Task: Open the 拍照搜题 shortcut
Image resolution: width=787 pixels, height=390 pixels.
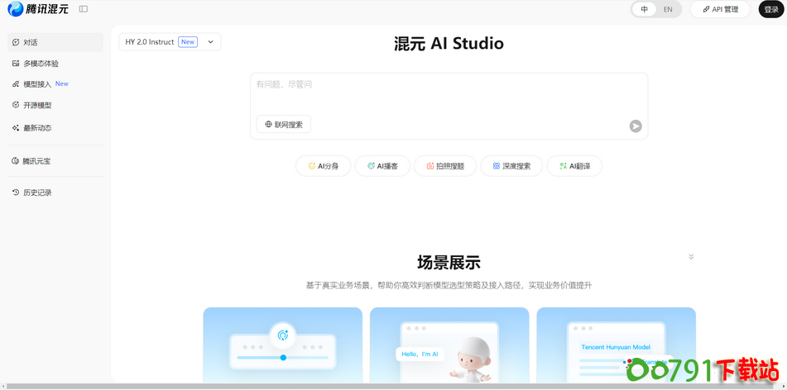Action: [x=445, y=166]
